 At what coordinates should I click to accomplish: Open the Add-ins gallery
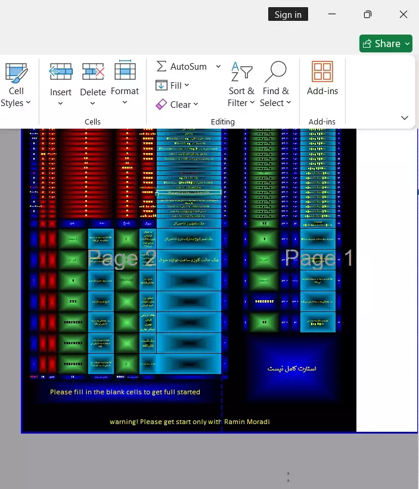(x=322, y=72)
